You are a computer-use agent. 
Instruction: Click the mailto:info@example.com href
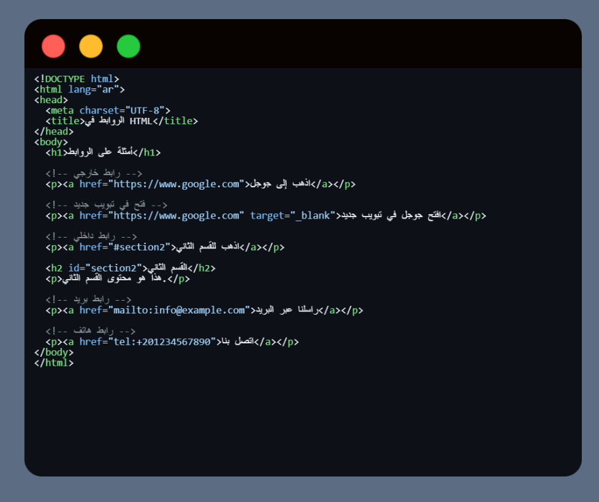pyautogui.click(x=179, y=310)
